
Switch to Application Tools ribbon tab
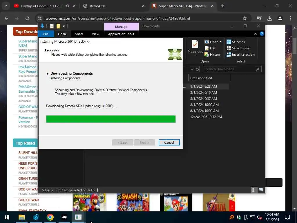(121, 34)
